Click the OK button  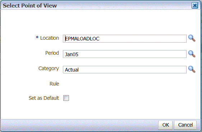(x=165, y=125)
